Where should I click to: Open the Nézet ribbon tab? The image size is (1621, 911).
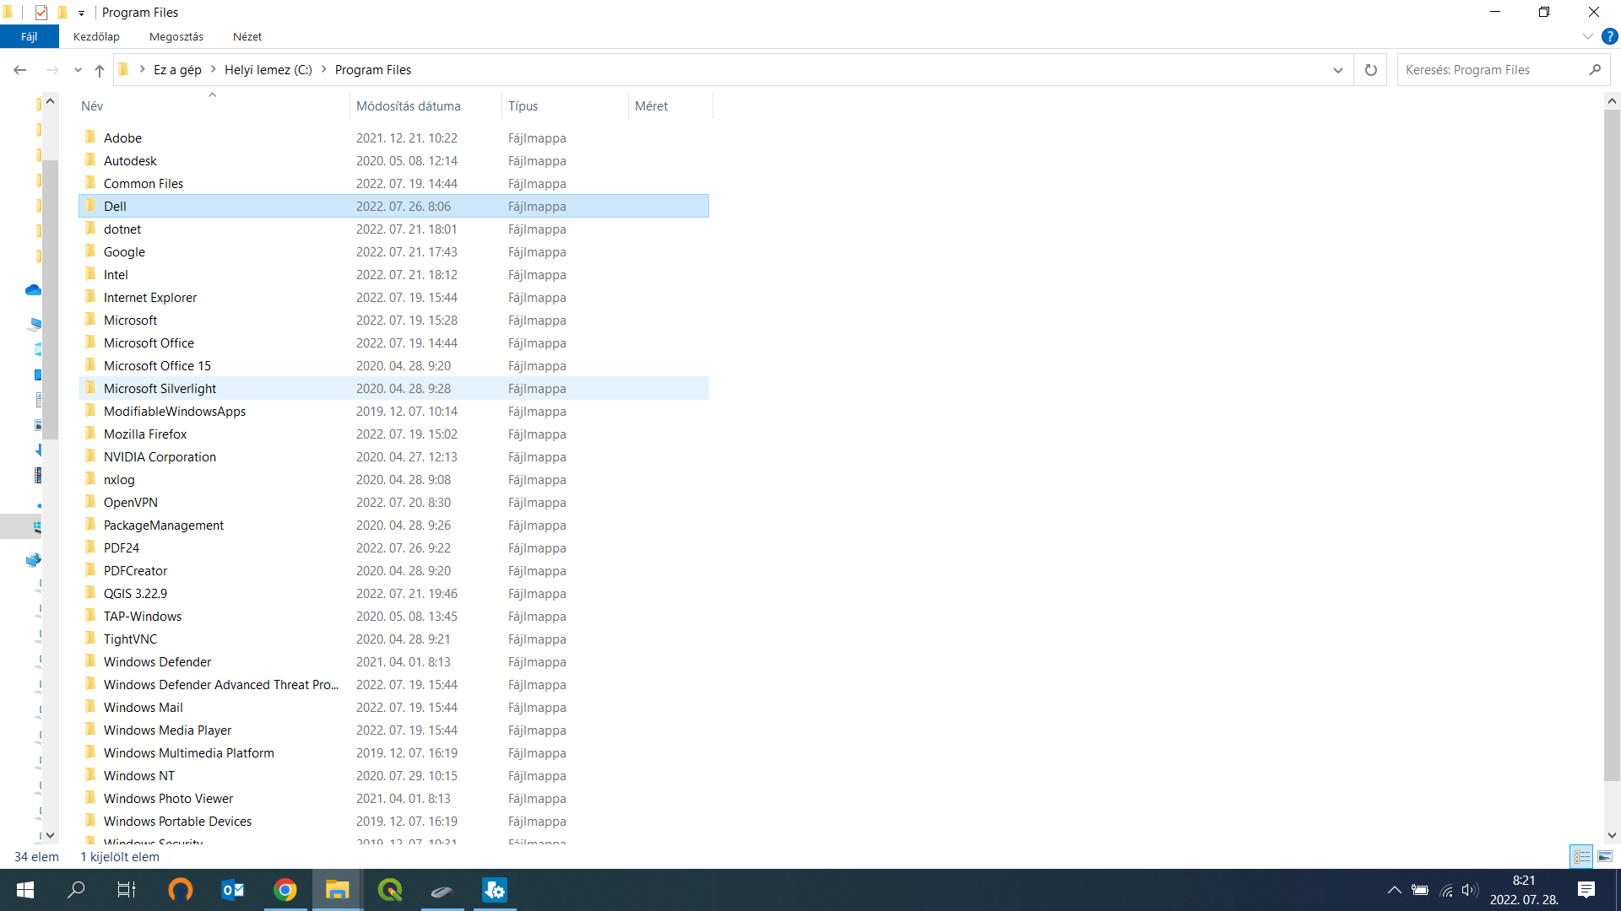[247, 37]
